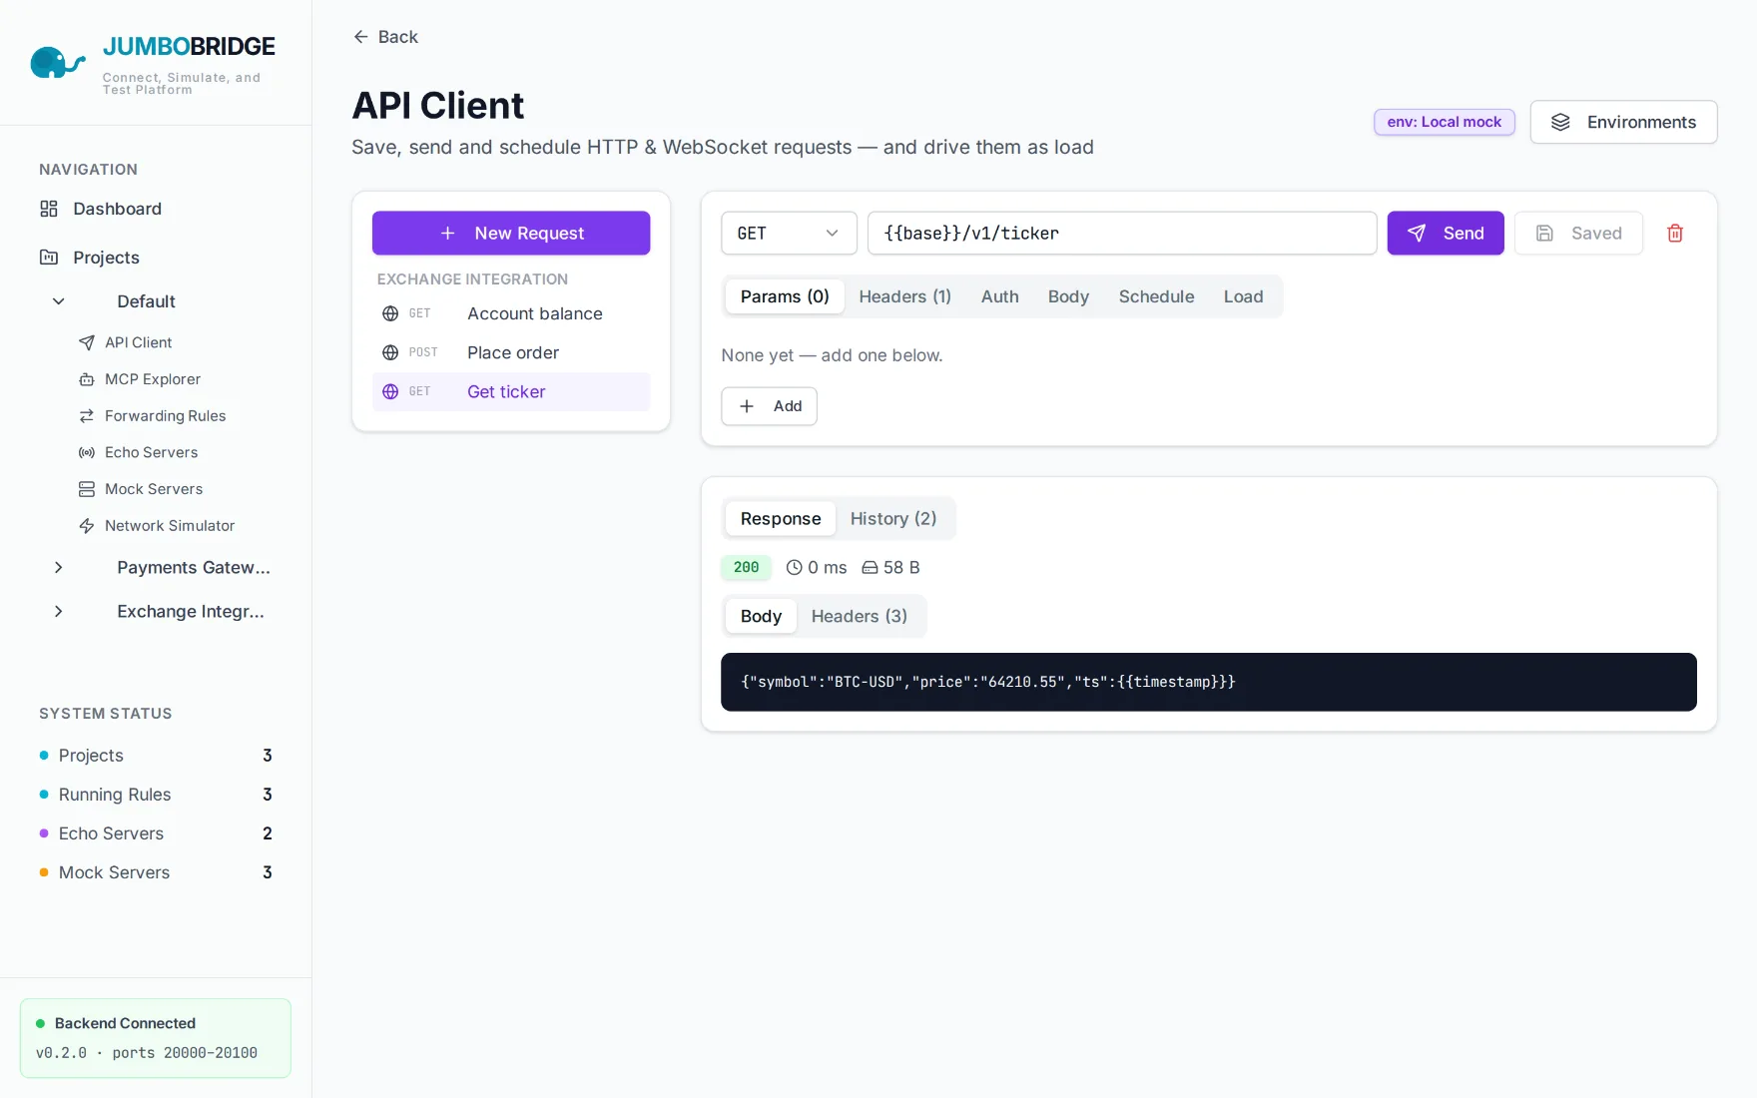This screenshot has width=1757, height=1098.
Task: Click Running Rules status entry
Action: pyautogui.click(x=156, y=795)
